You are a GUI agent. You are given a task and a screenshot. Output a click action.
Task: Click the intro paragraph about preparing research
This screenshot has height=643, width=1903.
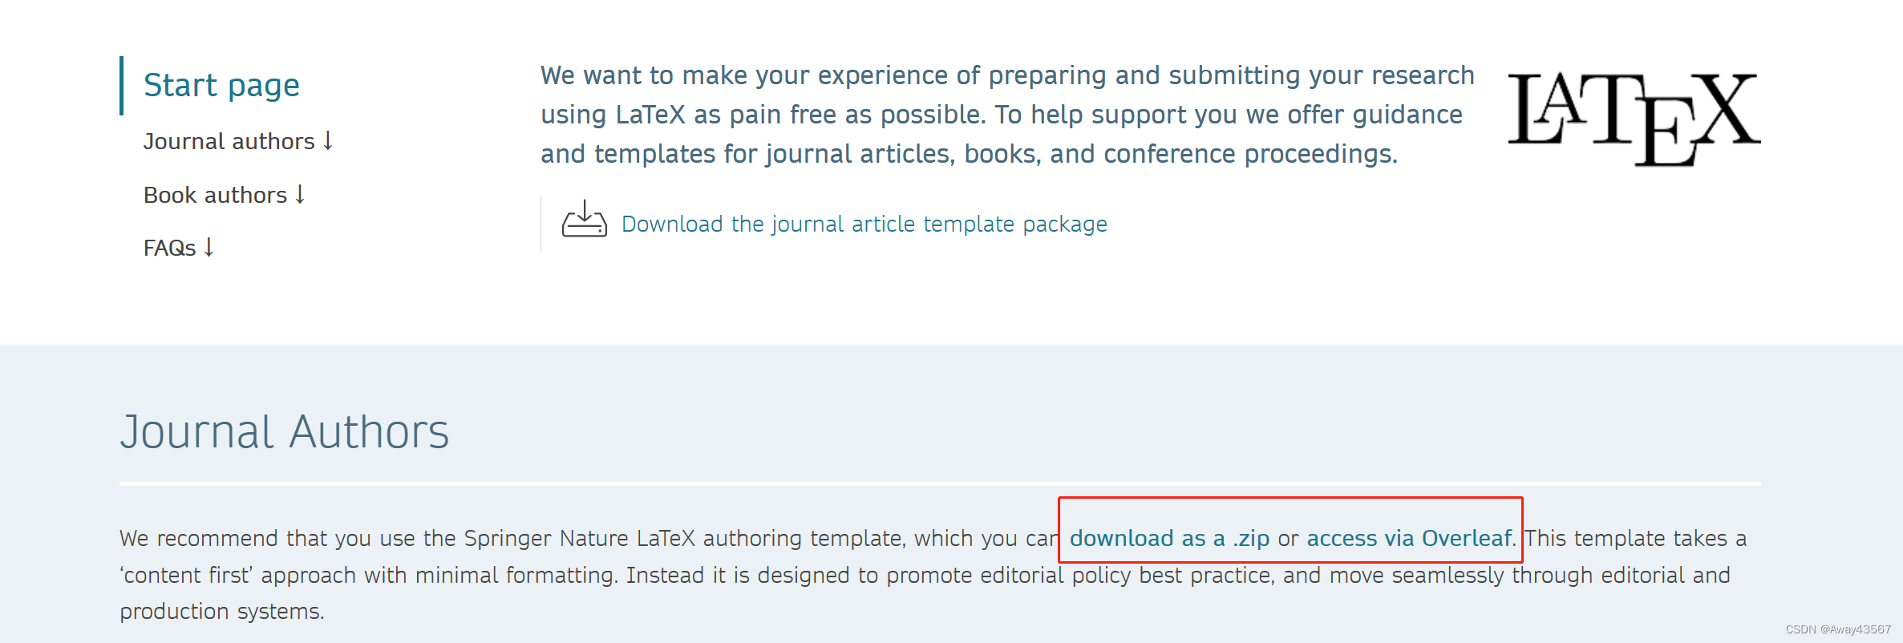[1006, 113]
